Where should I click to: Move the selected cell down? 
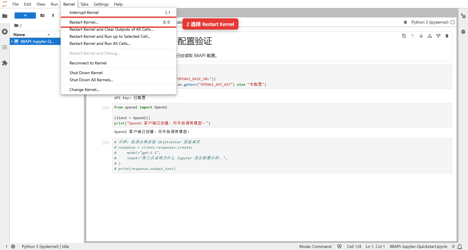coord(421,36)
